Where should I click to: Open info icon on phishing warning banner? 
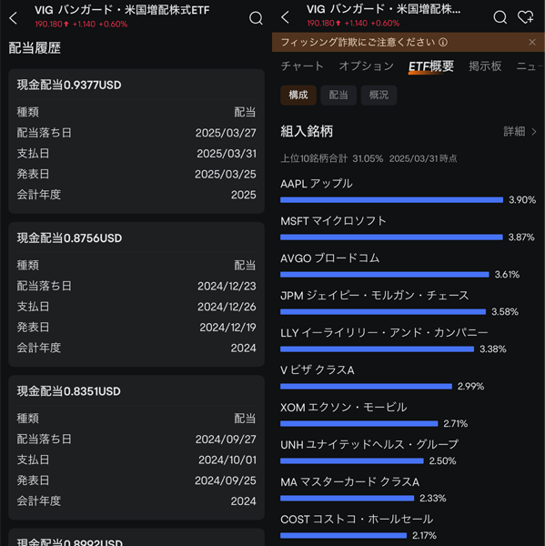[x=443, y=43]
